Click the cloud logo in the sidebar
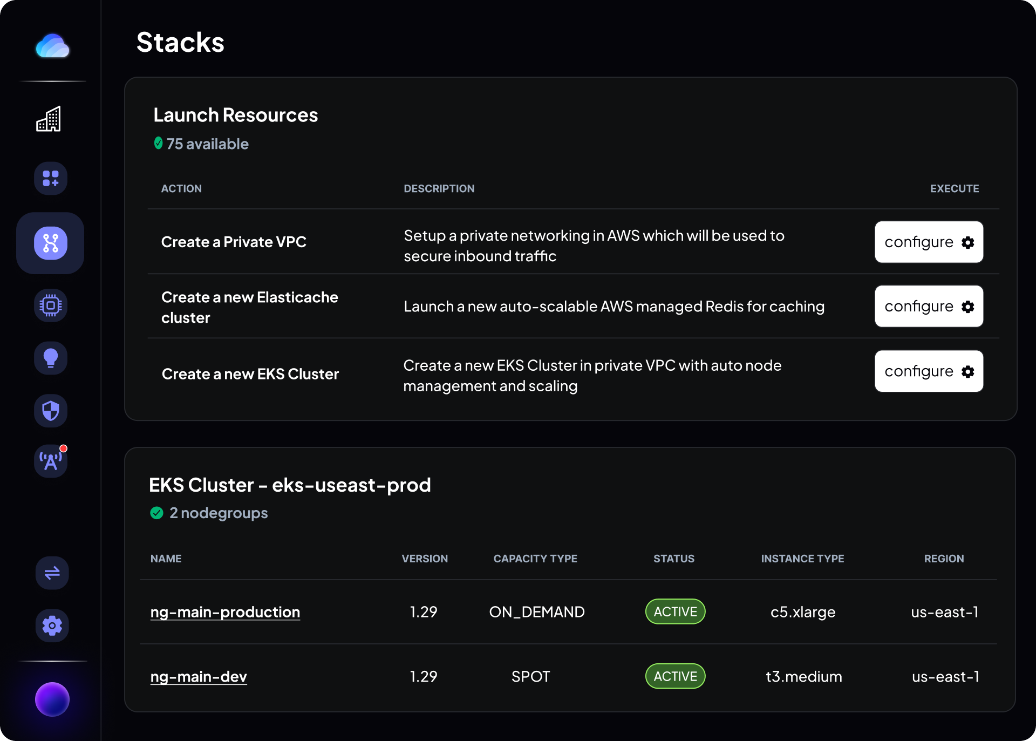 pos(52,46)
